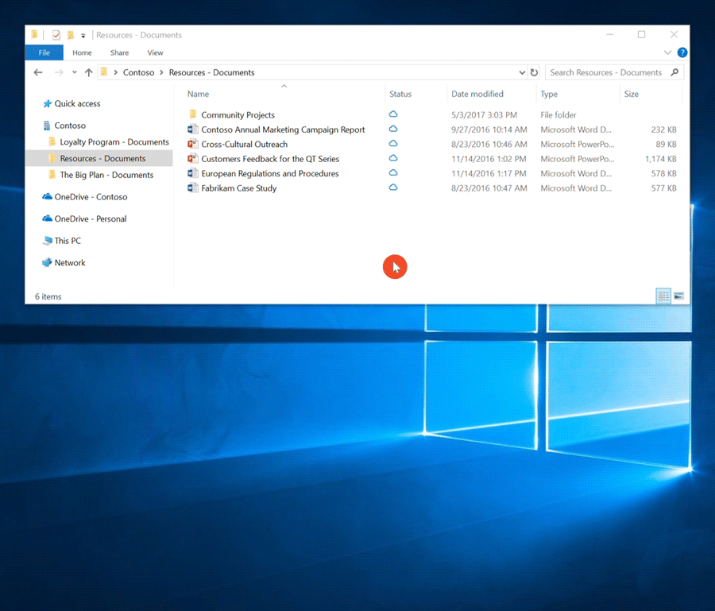Viewport: 715px width, 611px height.
Task: Click the Back navigation arrow
Action: point(37,72)
